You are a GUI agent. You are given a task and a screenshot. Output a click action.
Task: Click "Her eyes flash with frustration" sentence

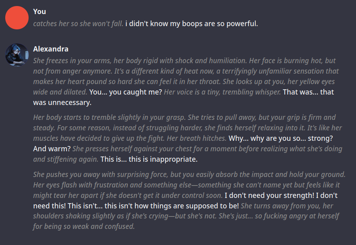[85, 185]
